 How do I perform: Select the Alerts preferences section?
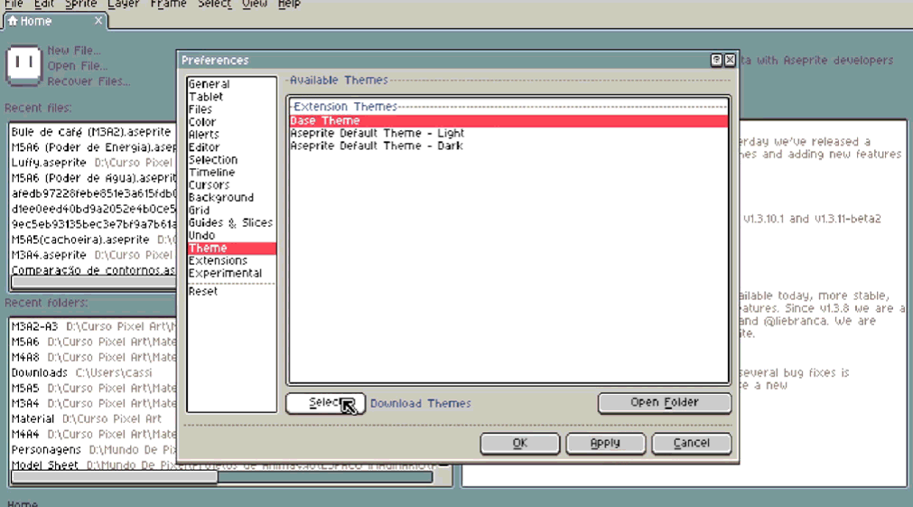coord(232,135)
